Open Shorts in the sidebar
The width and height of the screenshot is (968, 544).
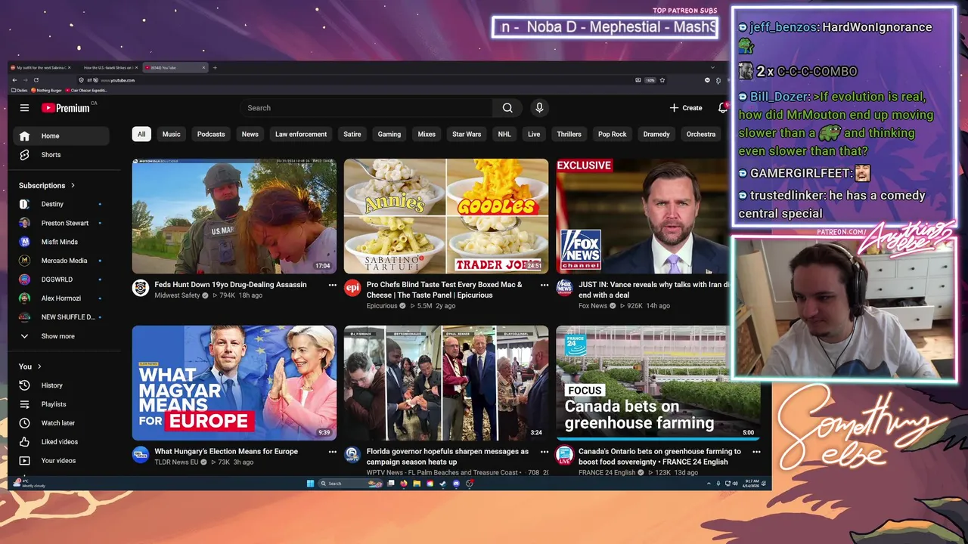pos(61,155)
